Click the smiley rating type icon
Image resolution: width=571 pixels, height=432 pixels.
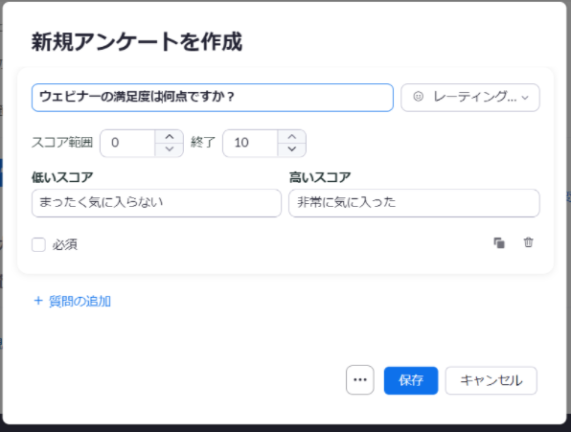pyautogui.click(x=418, y=97)
